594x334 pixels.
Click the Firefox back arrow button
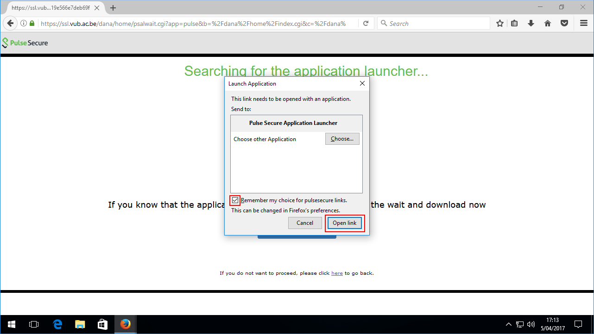10,23
